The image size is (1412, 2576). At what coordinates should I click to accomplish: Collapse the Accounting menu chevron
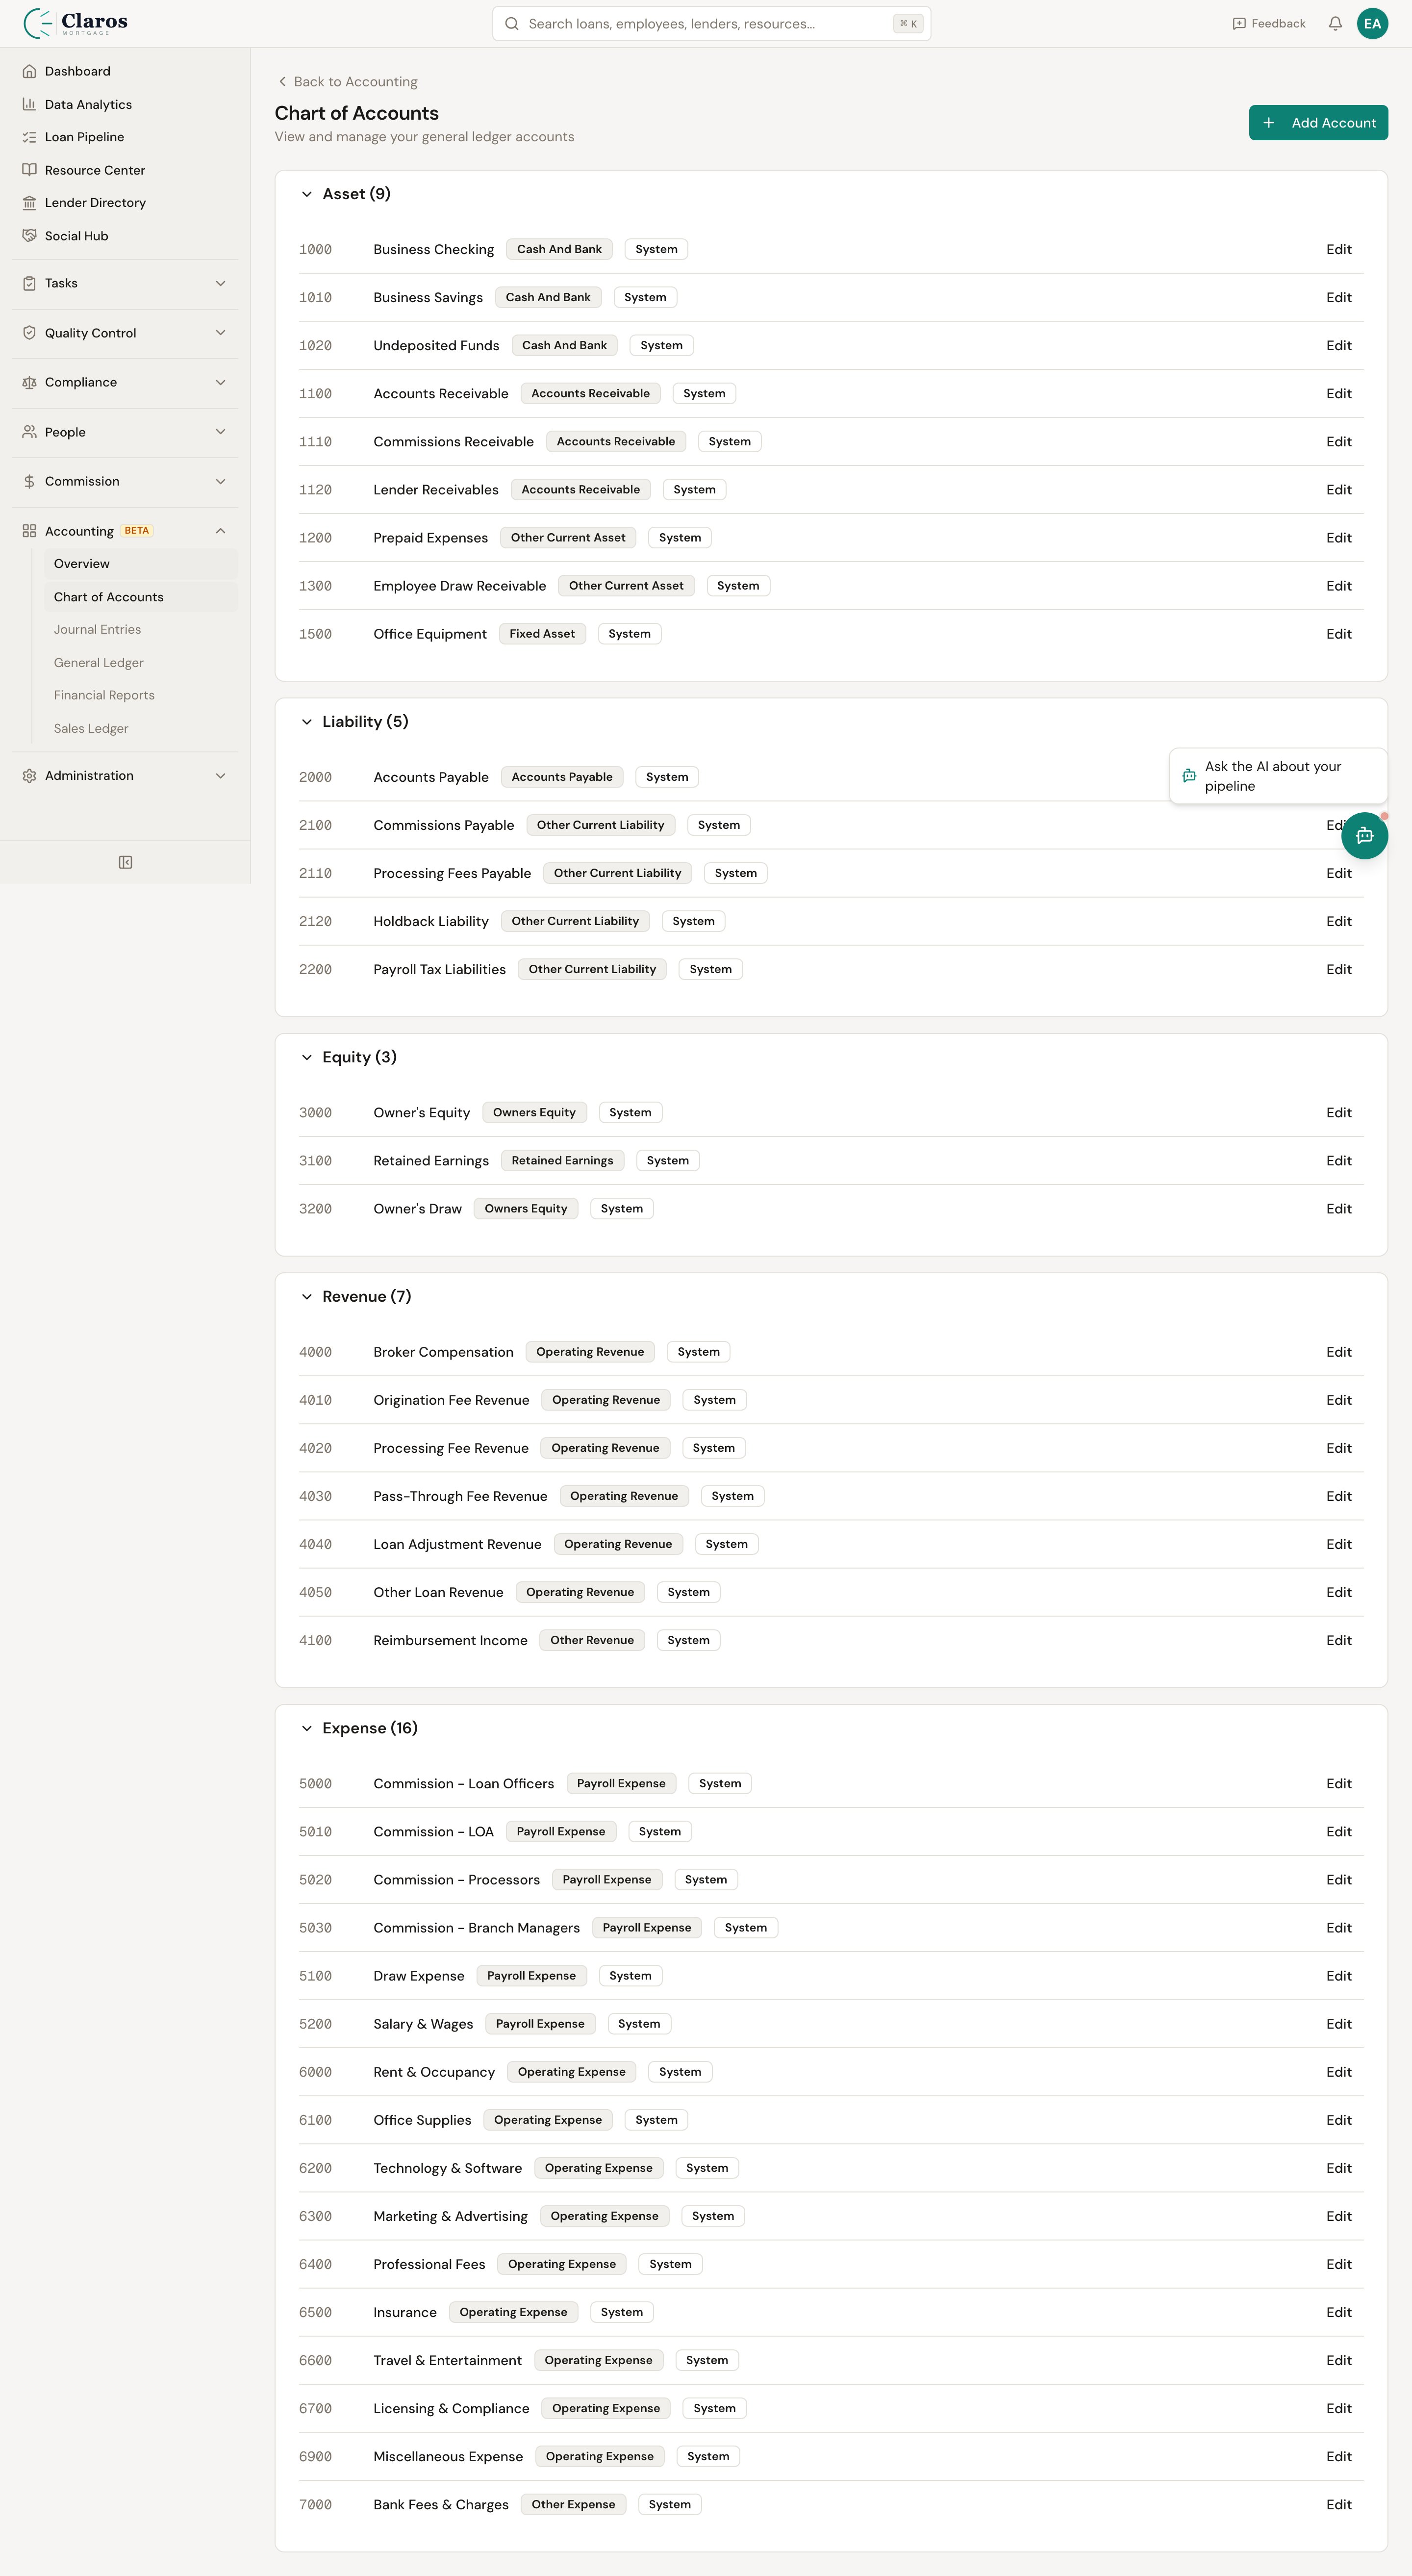(220, 531)
